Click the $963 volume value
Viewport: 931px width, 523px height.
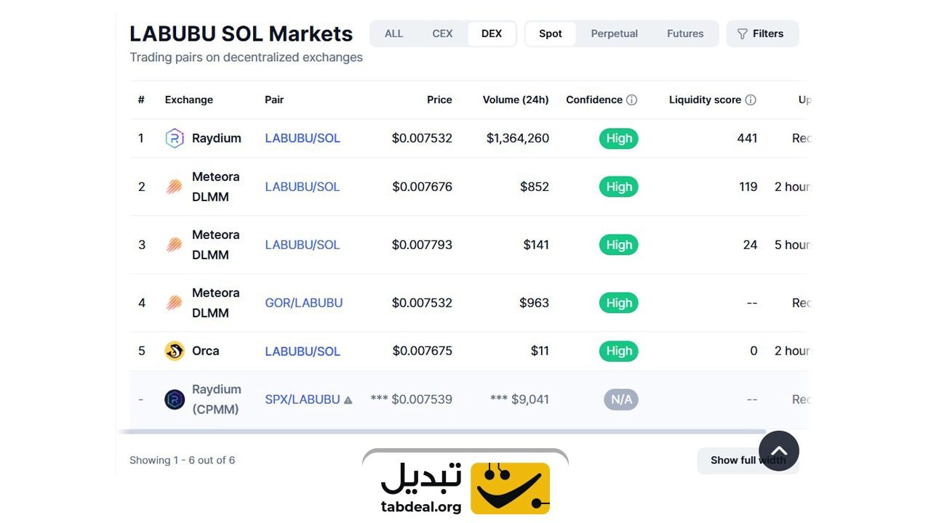[x=534, y=303]
